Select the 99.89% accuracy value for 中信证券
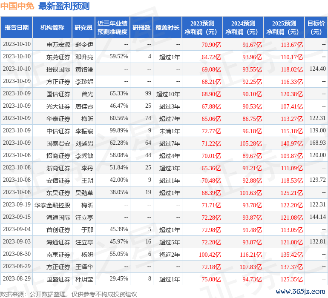 pyautogui.click(x=119, y=131)
